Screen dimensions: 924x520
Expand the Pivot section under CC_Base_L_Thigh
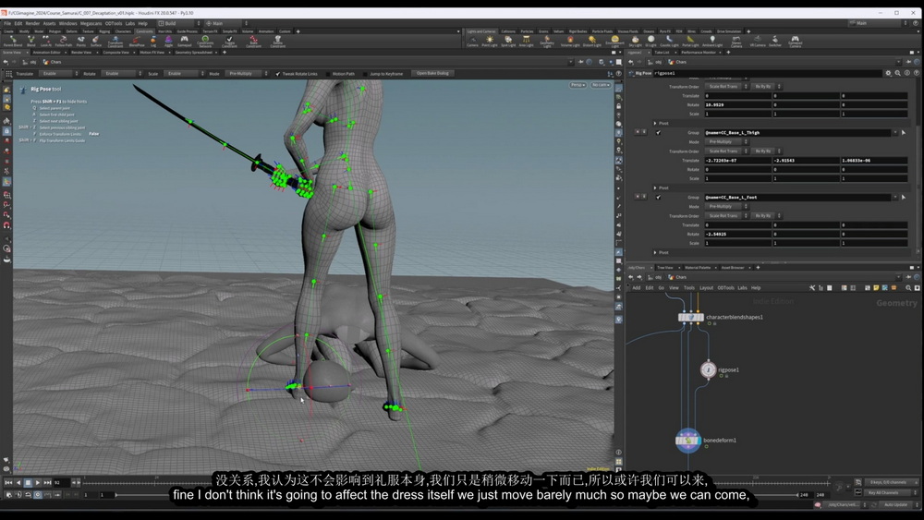[655, 187]
